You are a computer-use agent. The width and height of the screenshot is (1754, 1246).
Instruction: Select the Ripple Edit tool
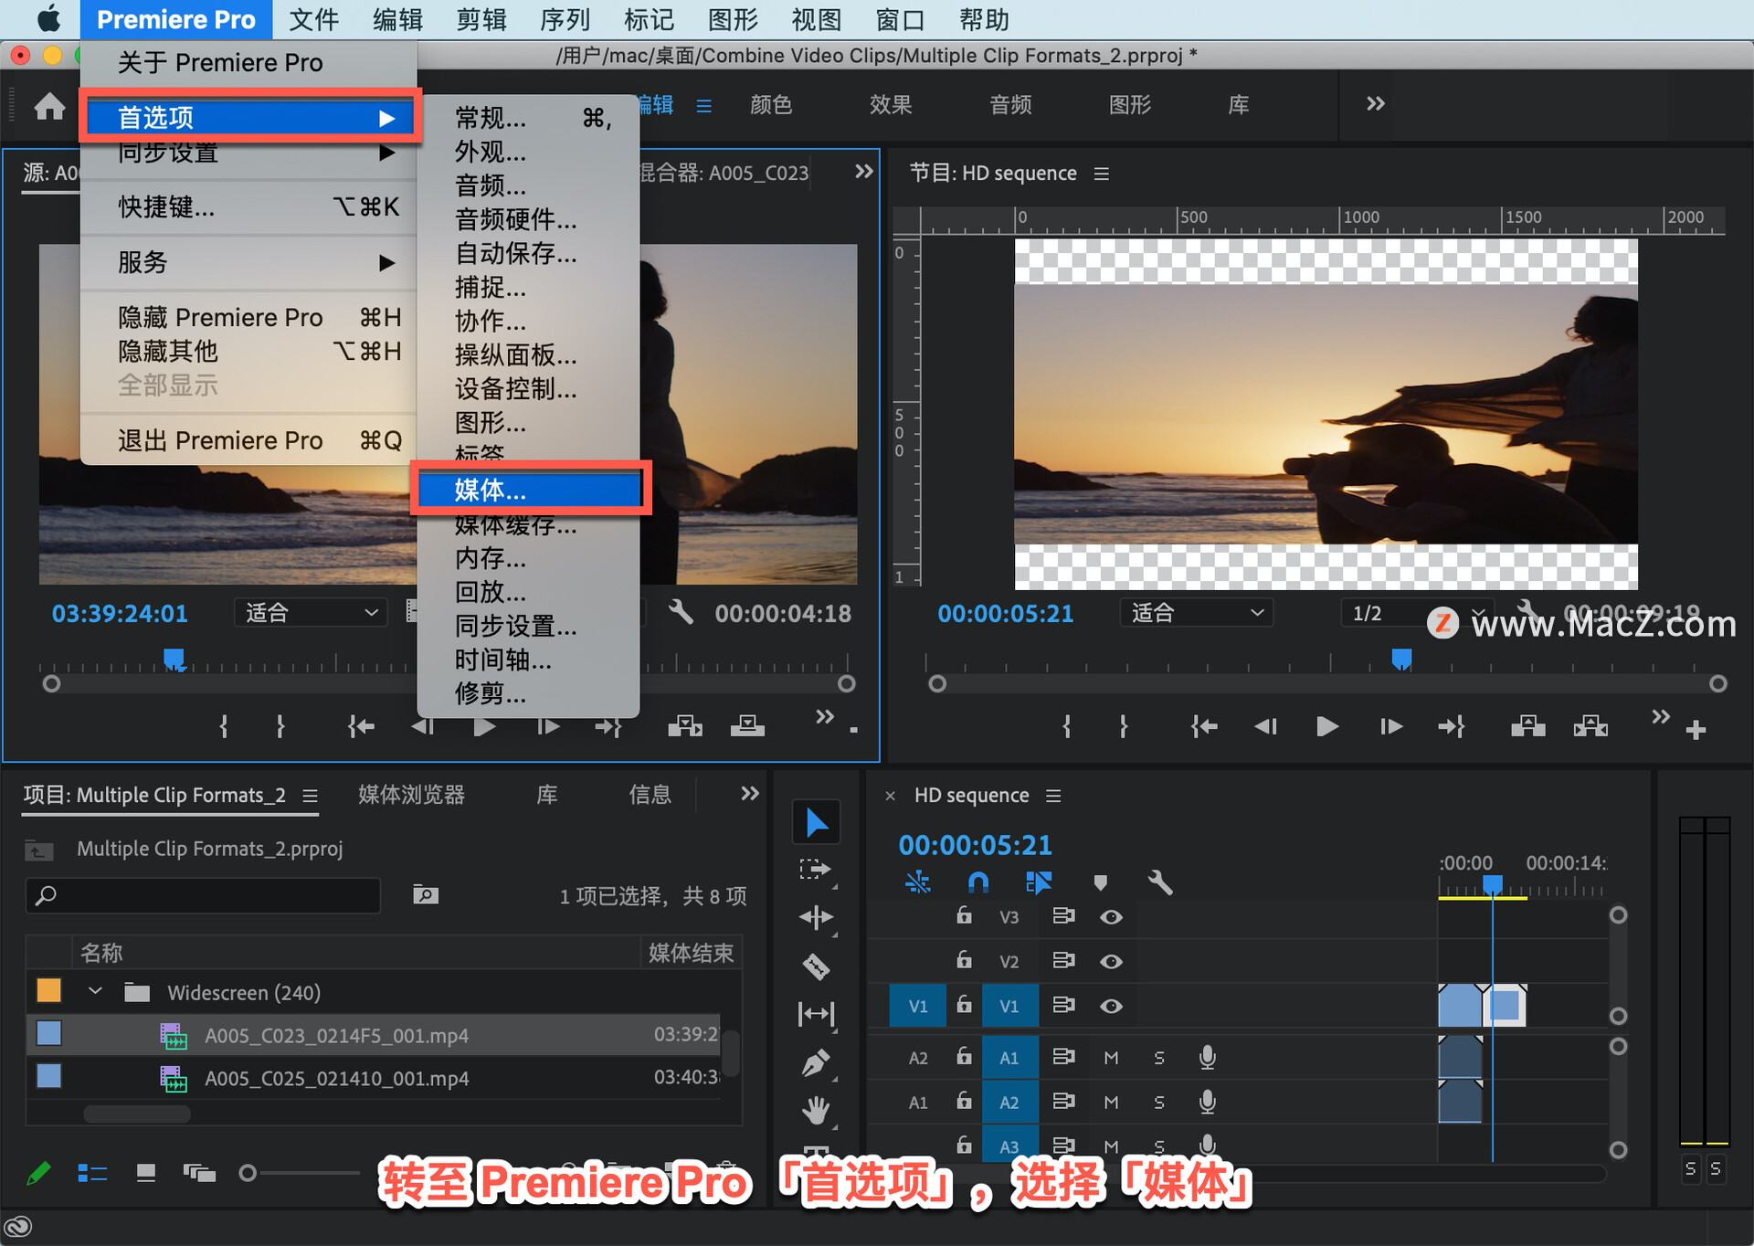tap(816, 917)
